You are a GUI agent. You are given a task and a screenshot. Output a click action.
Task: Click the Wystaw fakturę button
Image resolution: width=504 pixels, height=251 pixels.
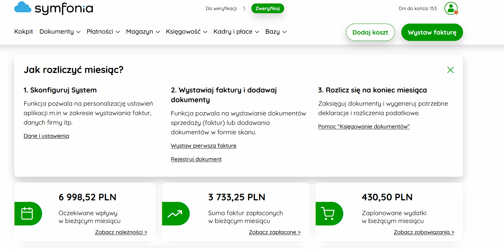tap(432, 32)
